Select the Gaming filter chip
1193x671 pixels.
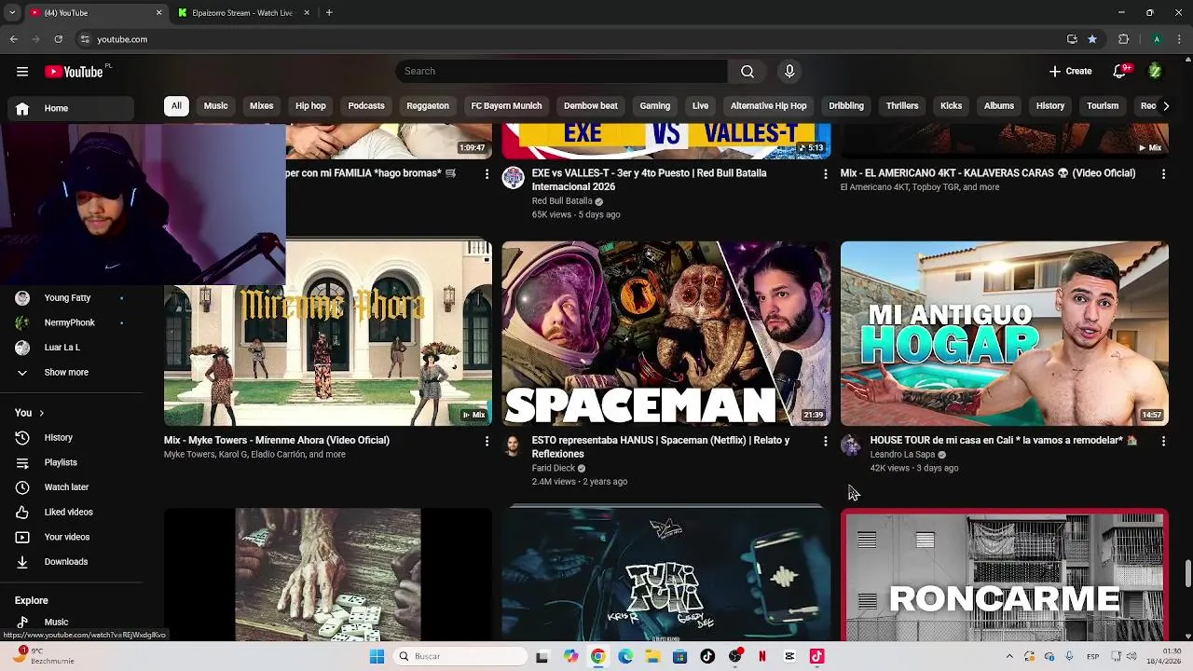coord(654,106)
